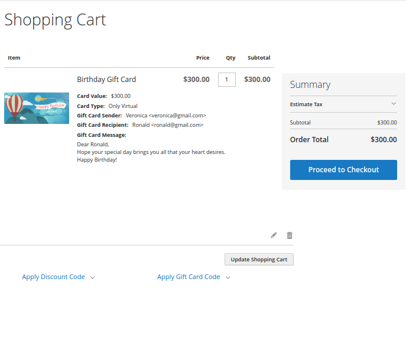Viewport: 406px width, 354px height.
Task: Click the Gift Card Recipient email text
Action: click(x=167, y=125)
